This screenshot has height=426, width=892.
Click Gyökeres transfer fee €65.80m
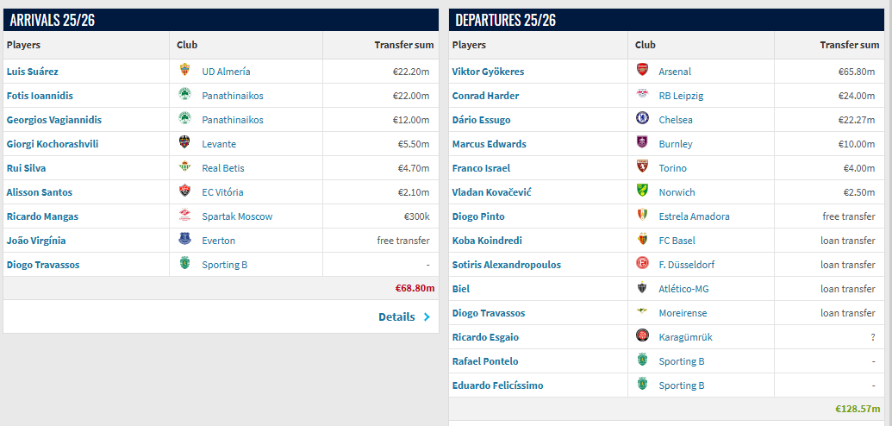pos(857,72)
